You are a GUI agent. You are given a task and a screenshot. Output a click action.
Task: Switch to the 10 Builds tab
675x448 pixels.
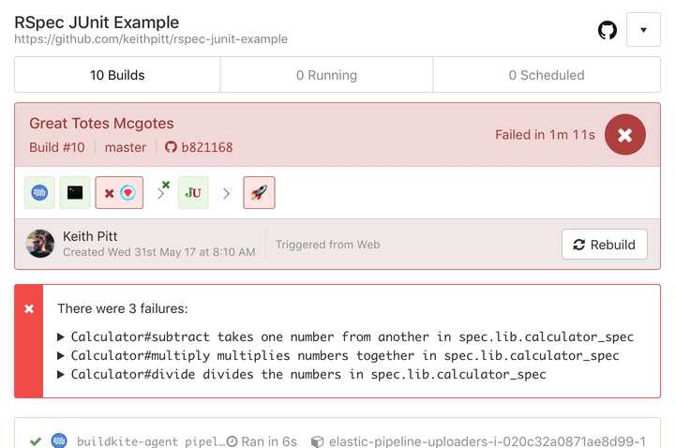[x=117, y=75]
